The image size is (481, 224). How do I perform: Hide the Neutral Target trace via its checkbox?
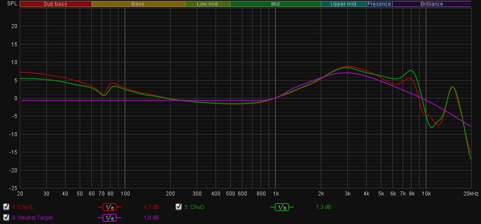[x=6, y=218]
